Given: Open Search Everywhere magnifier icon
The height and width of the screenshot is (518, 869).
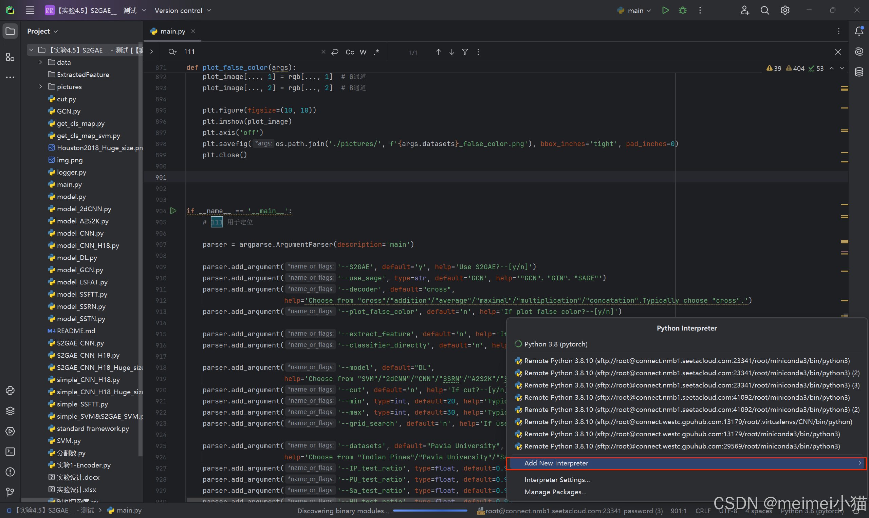Looking at the screenshot, I should coord(764,11).
